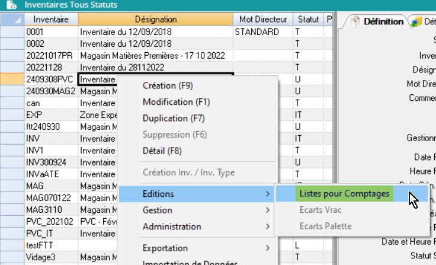Screen dimensions: 436x265
Task: Sort by the Désignation column header
Action: [x=155, y=20]
